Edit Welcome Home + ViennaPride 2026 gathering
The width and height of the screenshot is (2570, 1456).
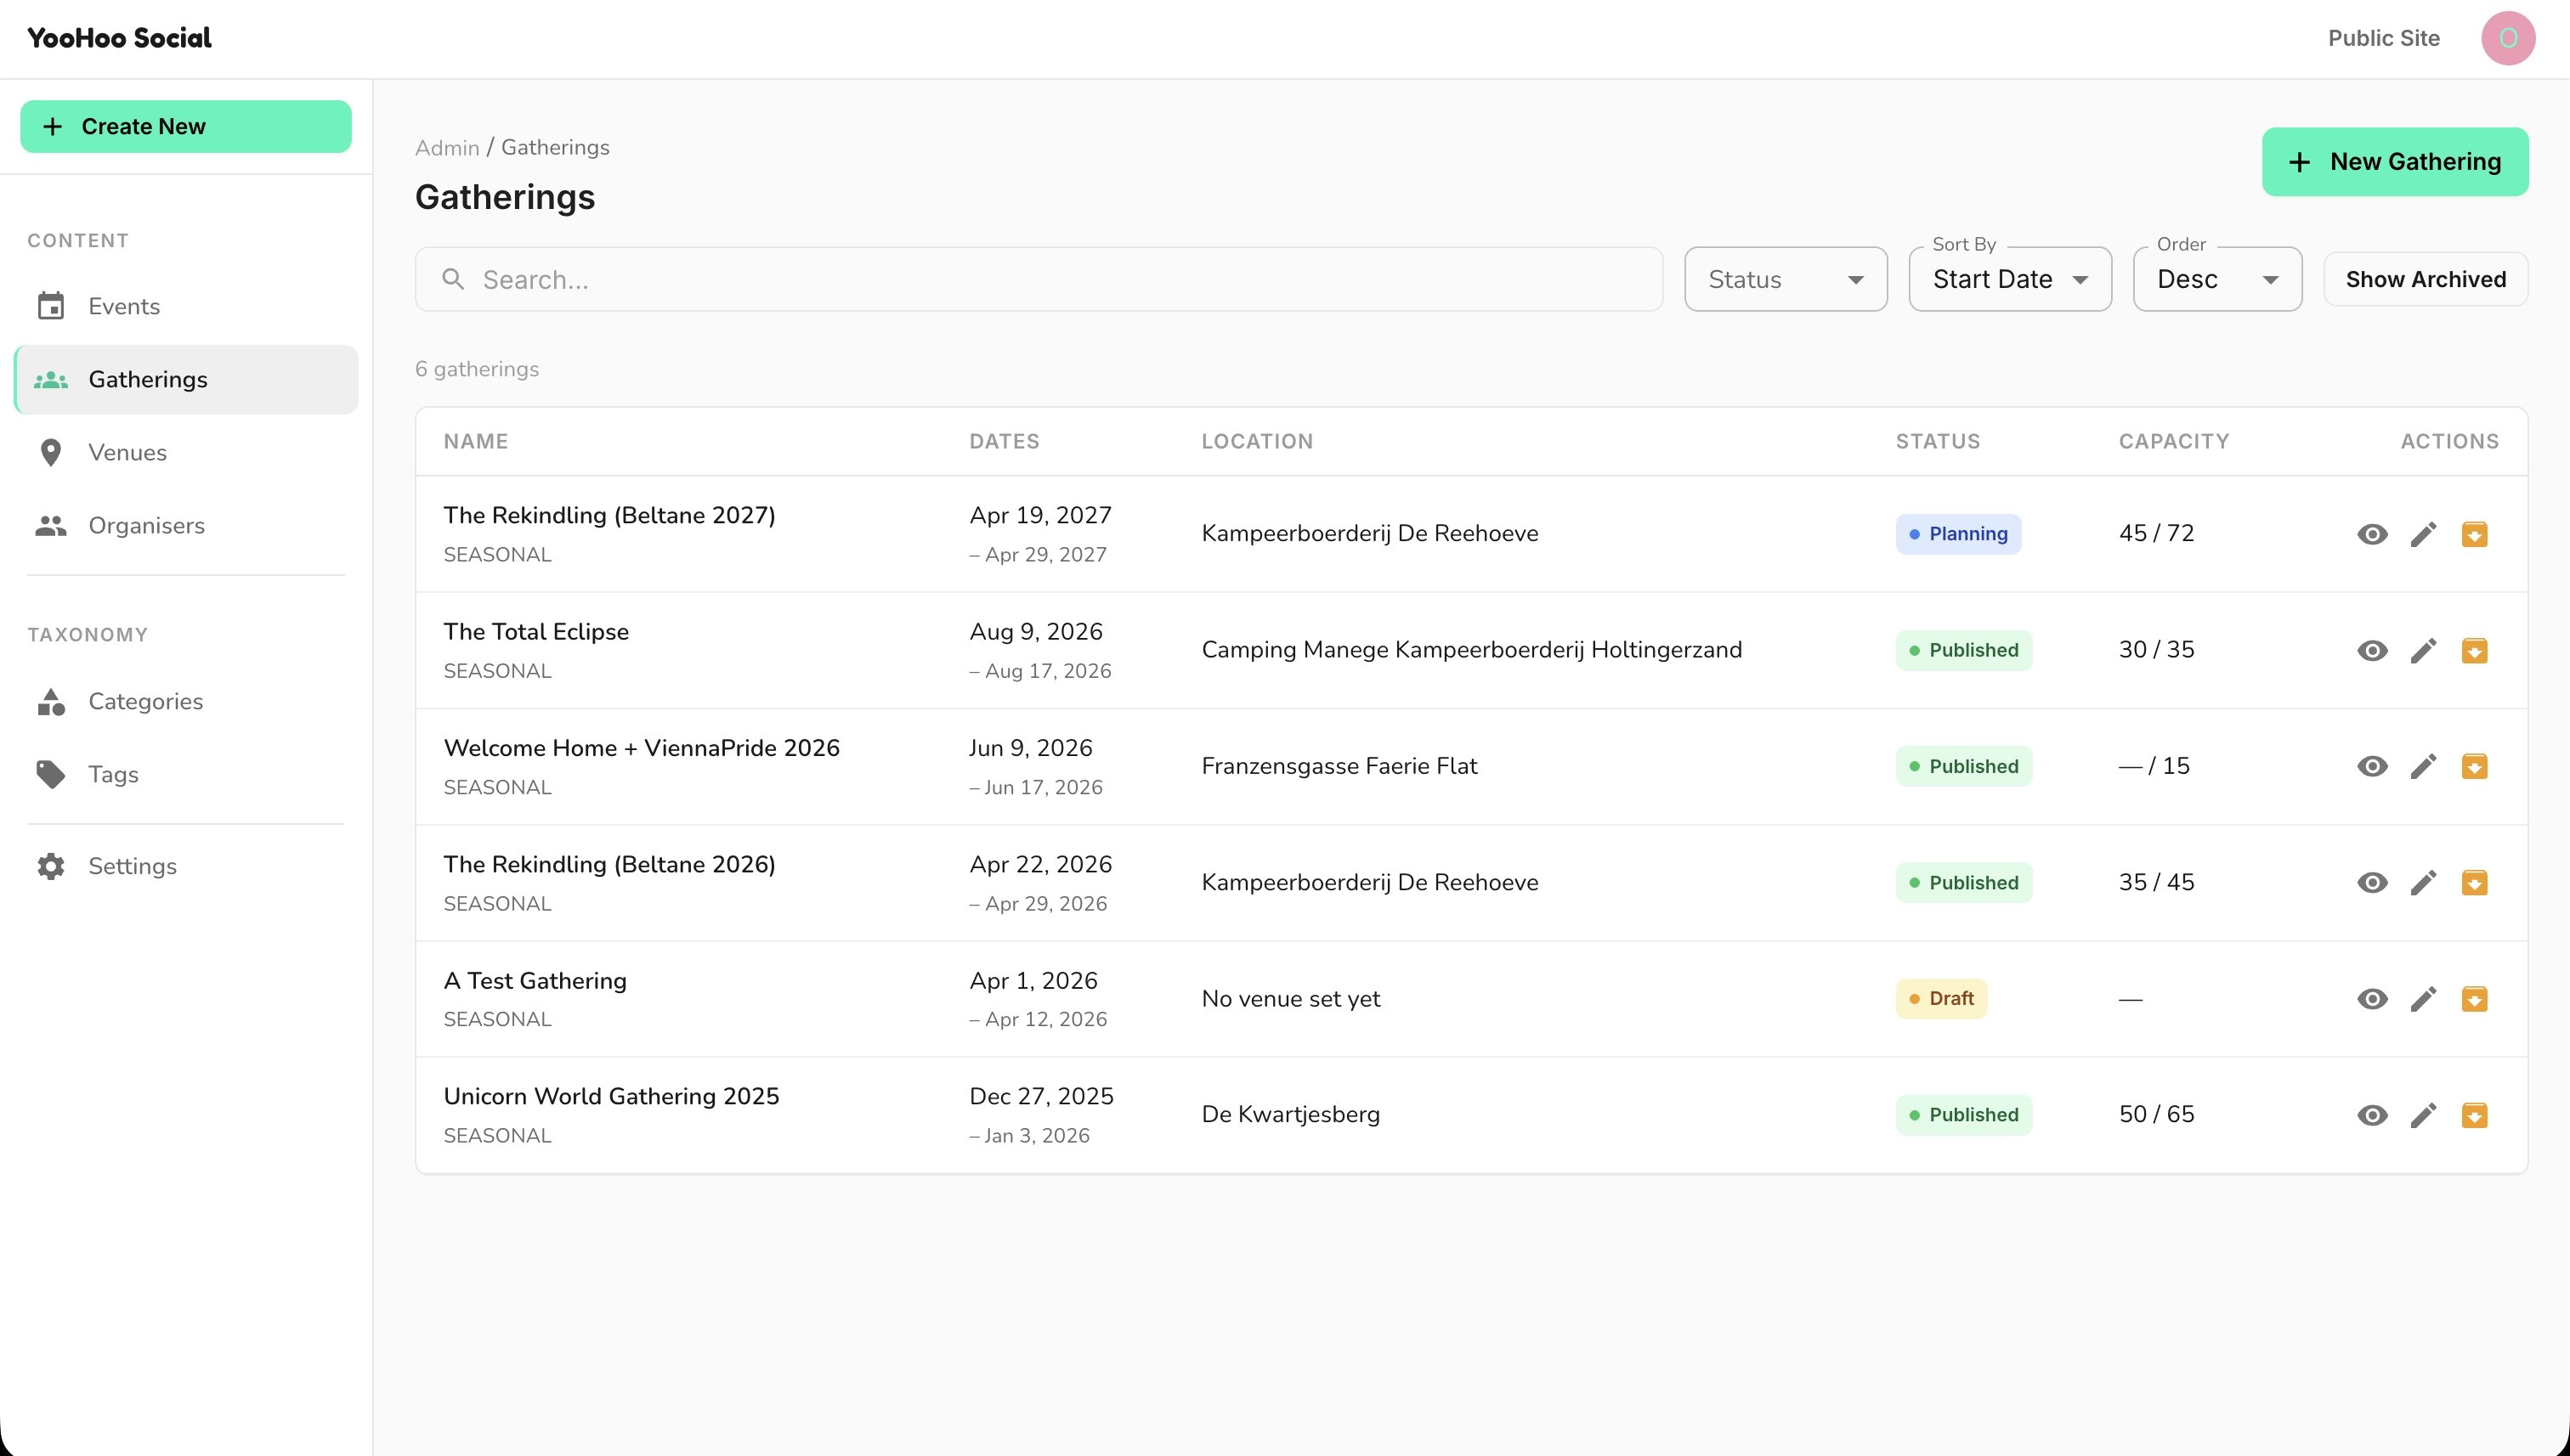pos(2423,766)
